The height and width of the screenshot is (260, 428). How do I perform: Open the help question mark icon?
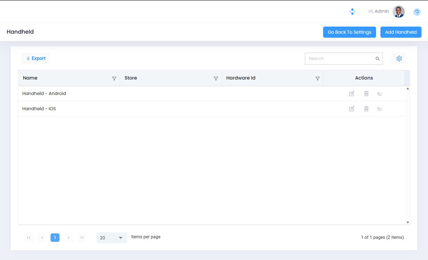click(417, 12)
